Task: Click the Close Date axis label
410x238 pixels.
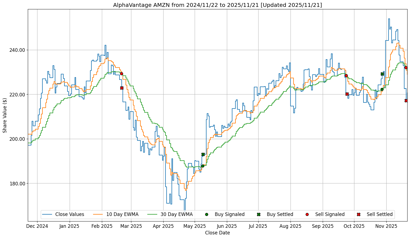Action: click(217, 233)
